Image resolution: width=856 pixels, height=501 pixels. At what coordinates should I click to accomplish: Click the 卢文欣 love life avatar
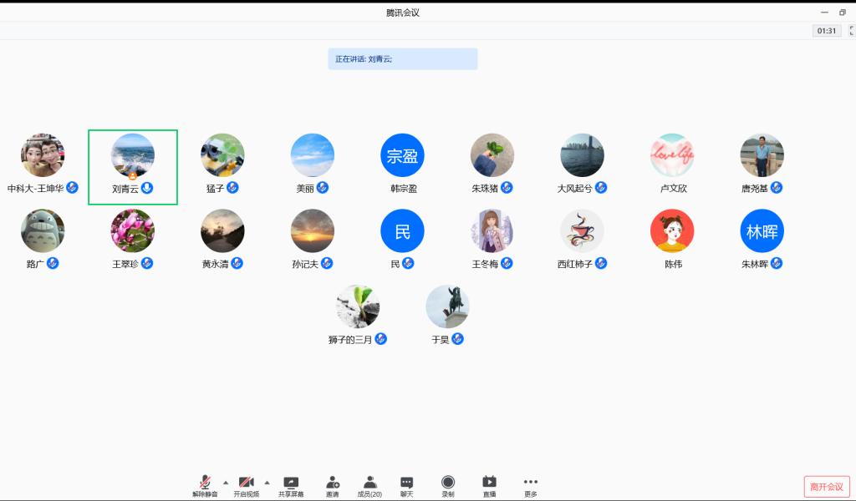coord(672,155)
